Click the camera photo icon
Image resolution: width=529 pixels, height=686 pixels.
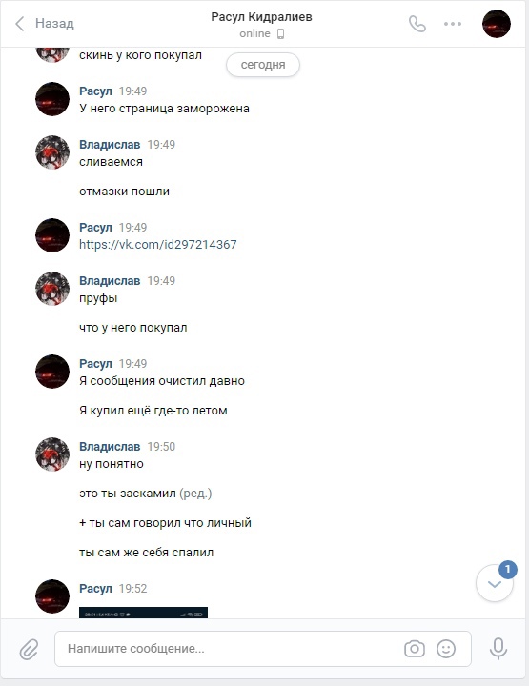point(415,649)
